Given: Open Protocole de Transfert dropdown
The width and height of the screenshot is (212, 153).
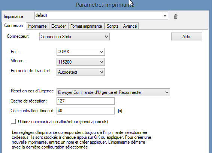Looking at the screenshot, I should [81, 72].
